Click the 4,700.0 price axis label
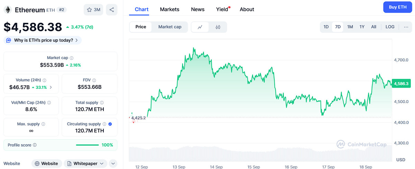Screen dimensions: 415x169 click(x=401, y=60)
